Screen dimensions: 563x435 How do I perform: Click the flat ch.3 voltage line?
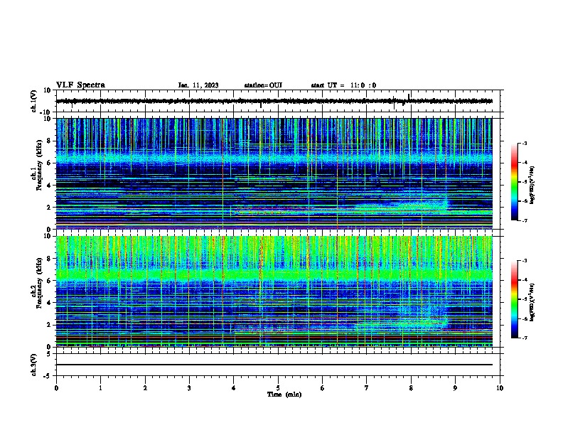(x=274, y=365)
